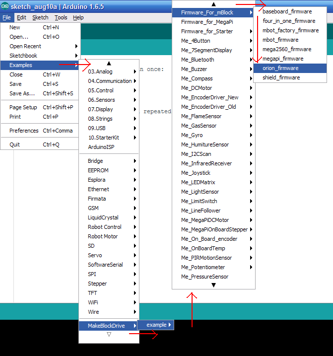The width and height of the screenshot is (333, 356).
Task: Open the Me_Joystick examples
Action: point(213,173)
